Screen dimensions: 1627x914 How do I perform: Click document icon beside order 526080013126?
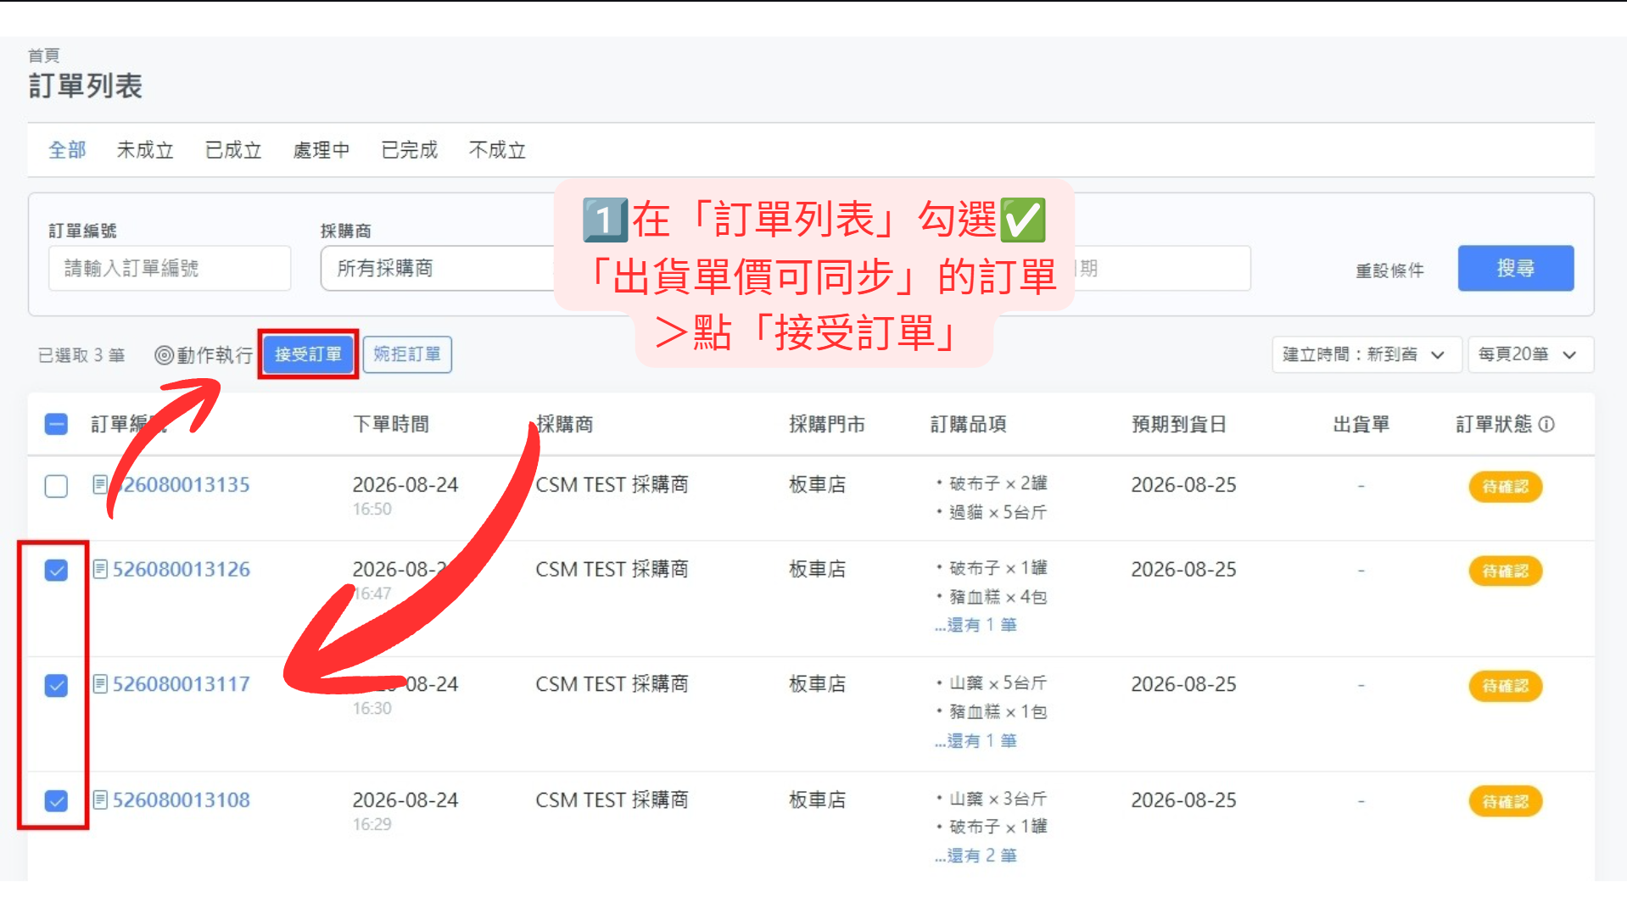tap(100, 569)
